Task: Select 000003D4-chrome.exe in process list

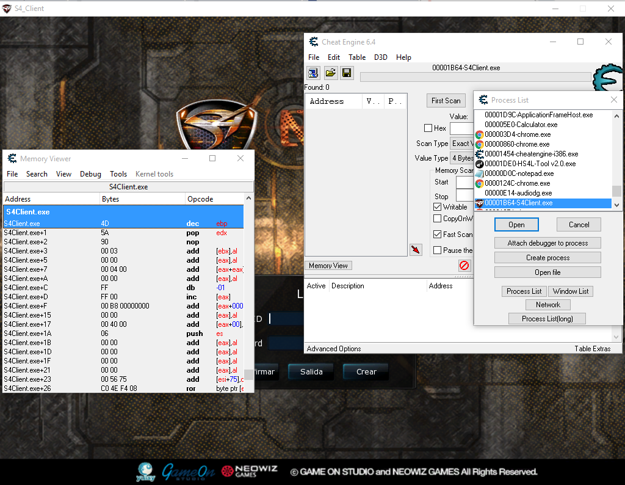Action: pyautogui.click(x=543, y=134)
